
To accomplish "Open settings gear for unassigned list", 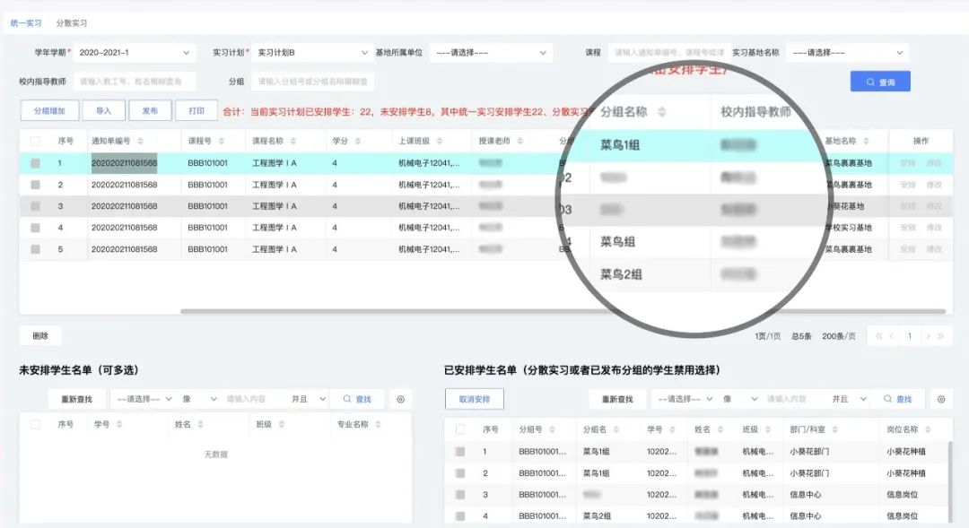I will click(400, 400).
